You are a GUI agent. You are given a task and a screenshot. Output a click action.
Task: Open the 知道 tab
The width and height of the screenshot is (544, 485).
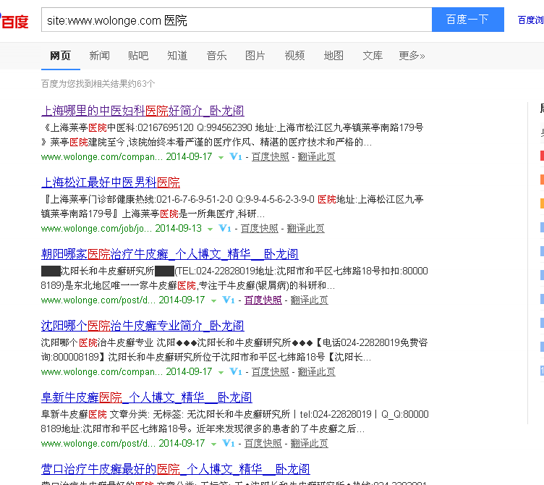(x=177, y=56)
